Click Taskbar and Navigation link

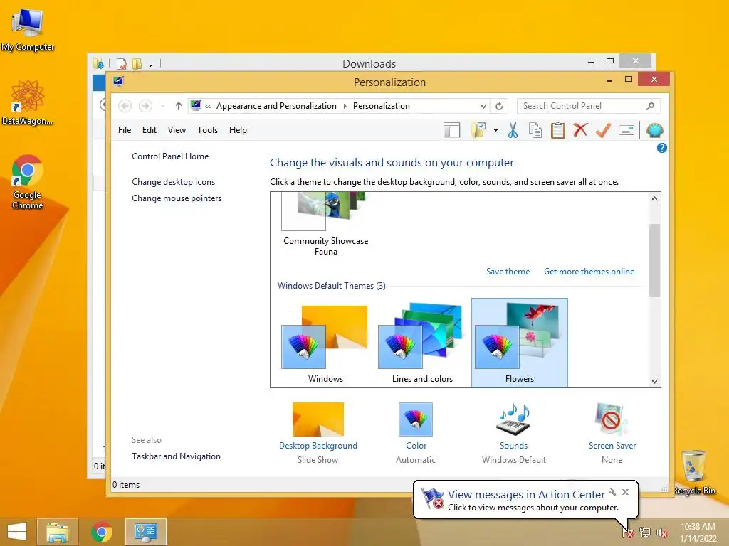coord(177,456)
